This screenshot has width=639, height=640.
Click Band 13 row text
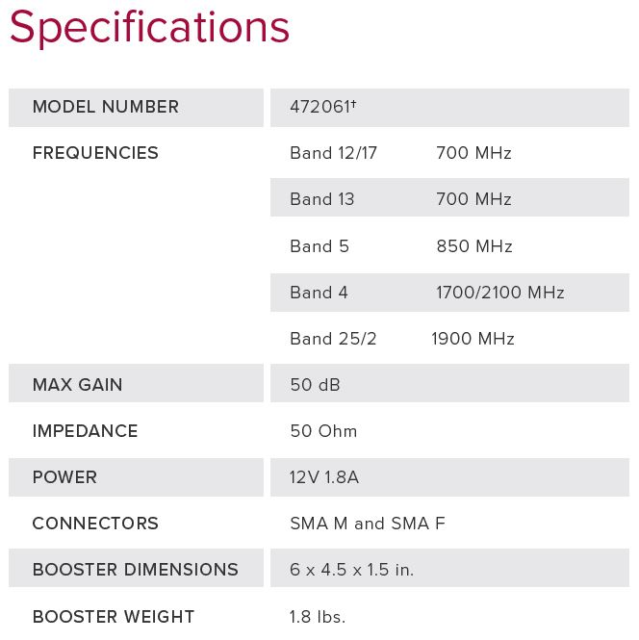pyautogui.click(x=322, y=199)
